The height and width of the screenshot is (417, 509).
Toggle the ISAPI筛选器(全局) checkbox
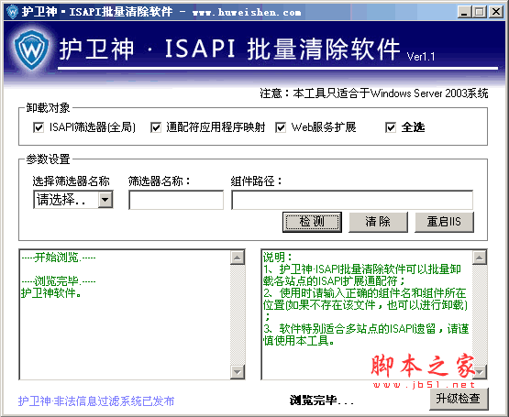point(39,127)
